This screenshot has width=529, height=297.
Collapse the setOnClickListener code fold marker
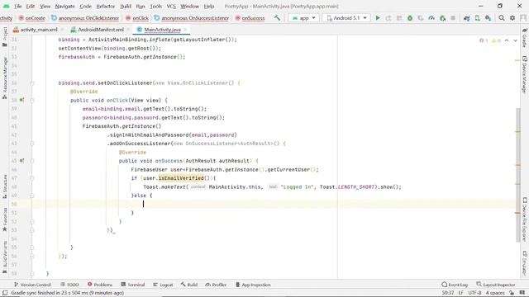[x=32, y=82]
